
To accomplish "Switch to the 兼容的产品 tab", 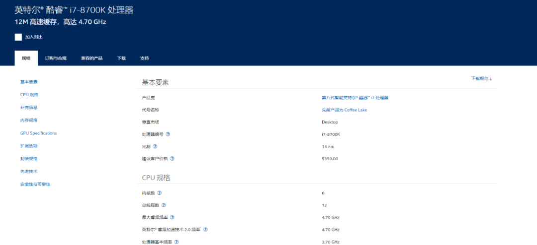I will click(x=92, y=58).
